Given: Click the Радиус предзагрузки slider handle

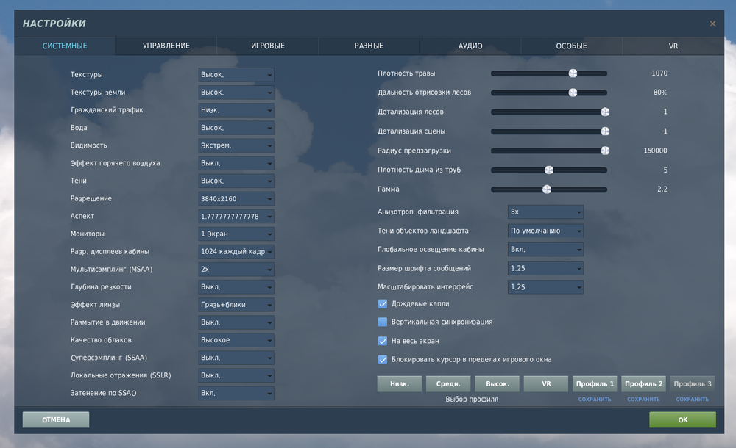Looking at the screenshot, I should tap(605, 151).
